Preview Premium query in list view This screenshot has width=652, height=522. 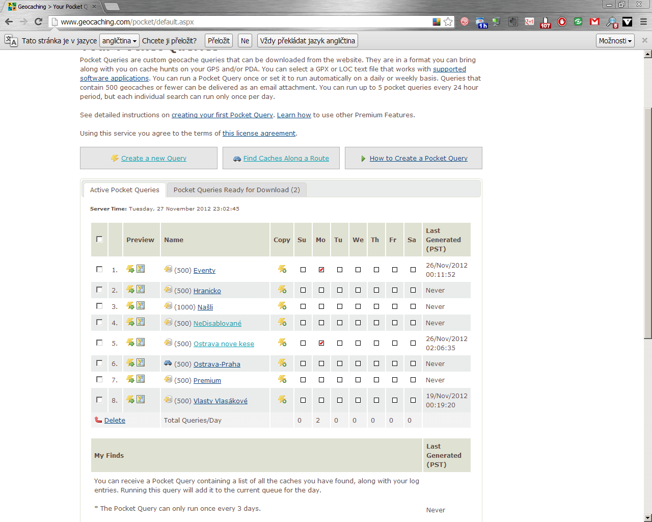click(x=130, y=379)
